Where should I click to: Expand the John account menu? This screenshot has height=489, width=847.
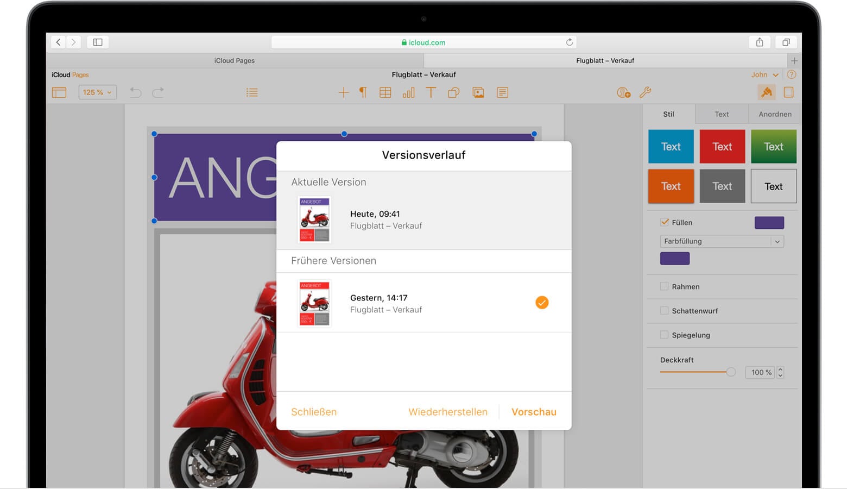click(x=764, y=74)
